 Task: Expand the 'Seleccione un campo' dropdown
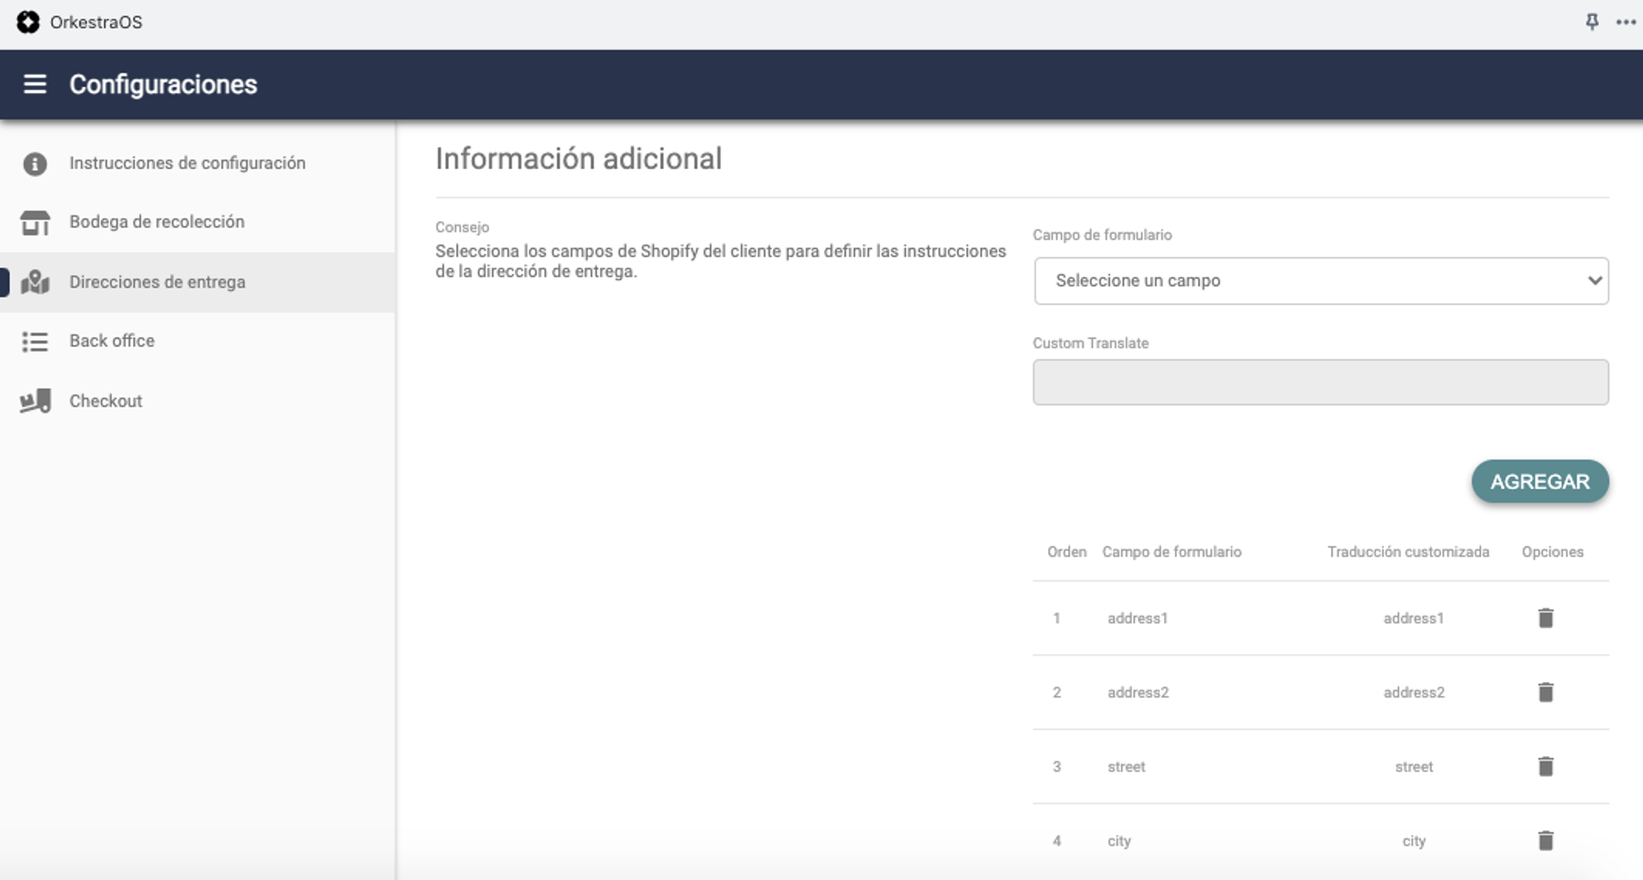coord(1320,281)
